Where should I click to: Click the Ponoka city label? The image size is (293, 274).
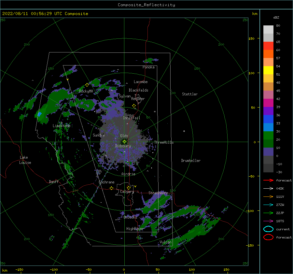point(148,67)
